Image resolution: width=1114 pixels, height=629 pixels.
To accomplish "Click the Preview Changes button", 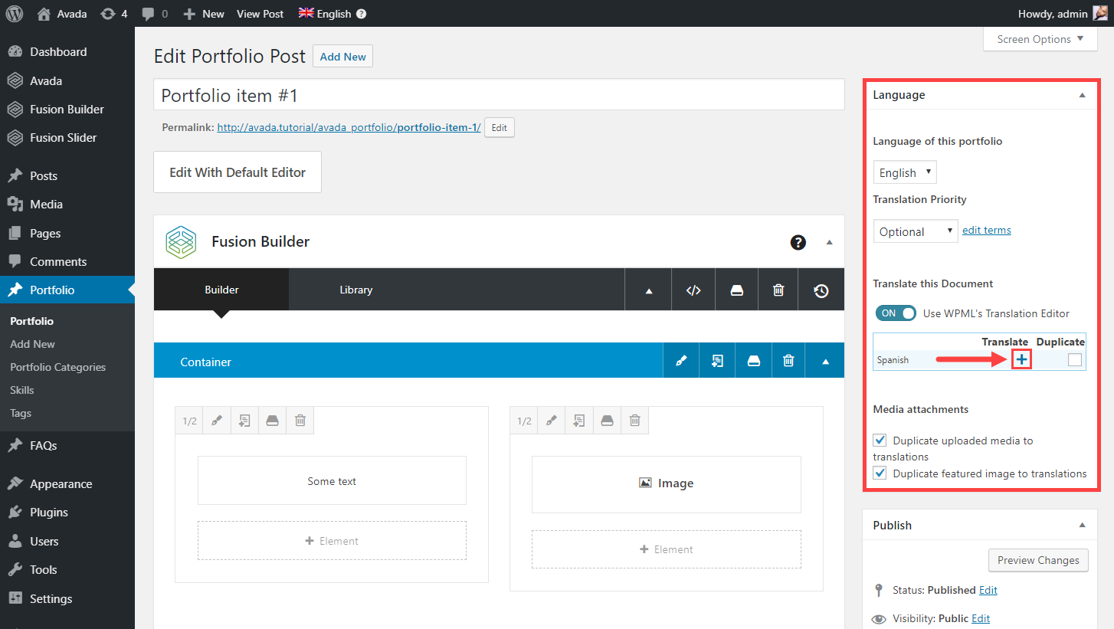I will point(1038,560).
